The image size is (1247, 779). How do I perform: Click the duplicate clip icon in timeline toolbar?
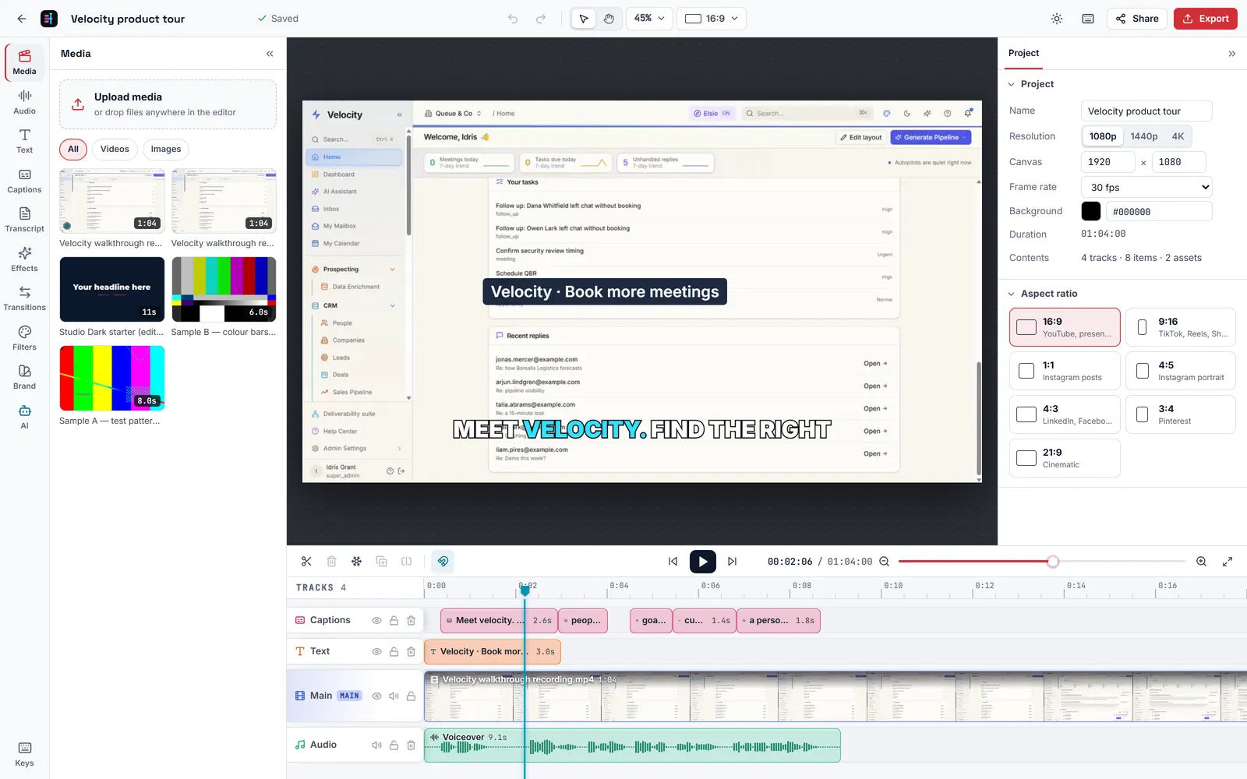tap(381, 562)
